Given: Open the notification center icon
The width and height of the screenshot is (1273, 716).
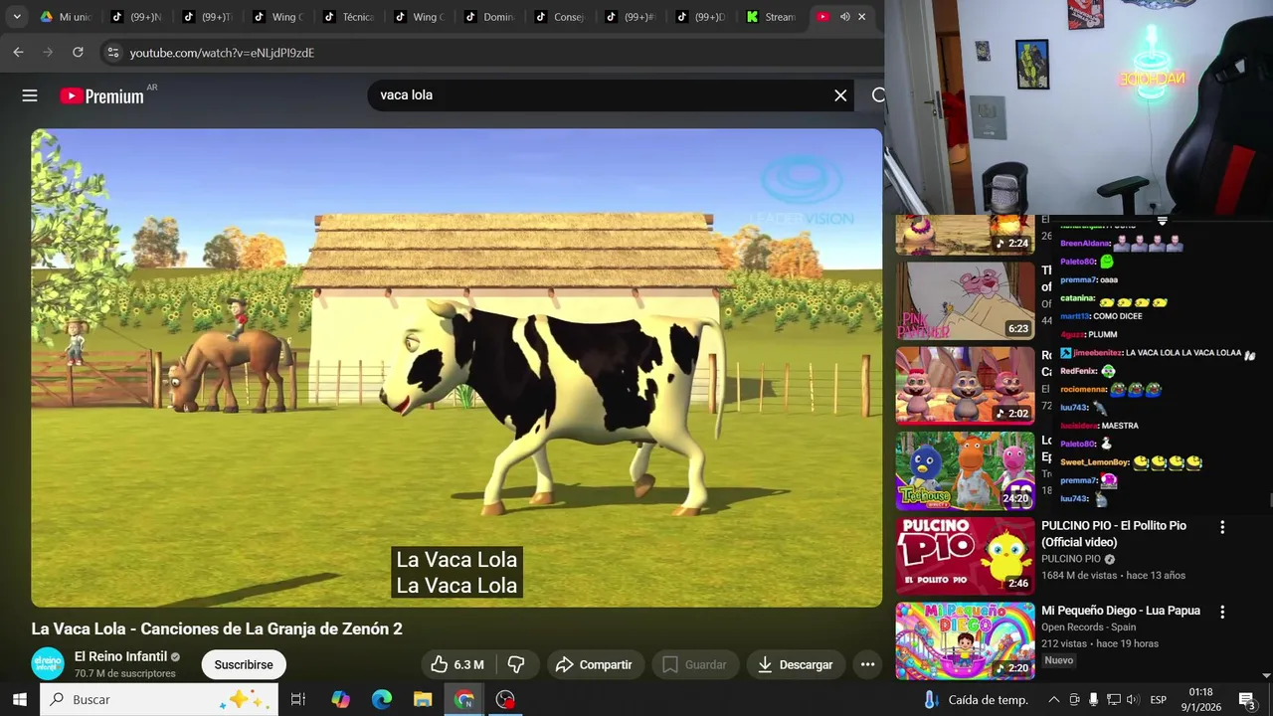Looking at the screenshot, I should tap(1247, 700).
